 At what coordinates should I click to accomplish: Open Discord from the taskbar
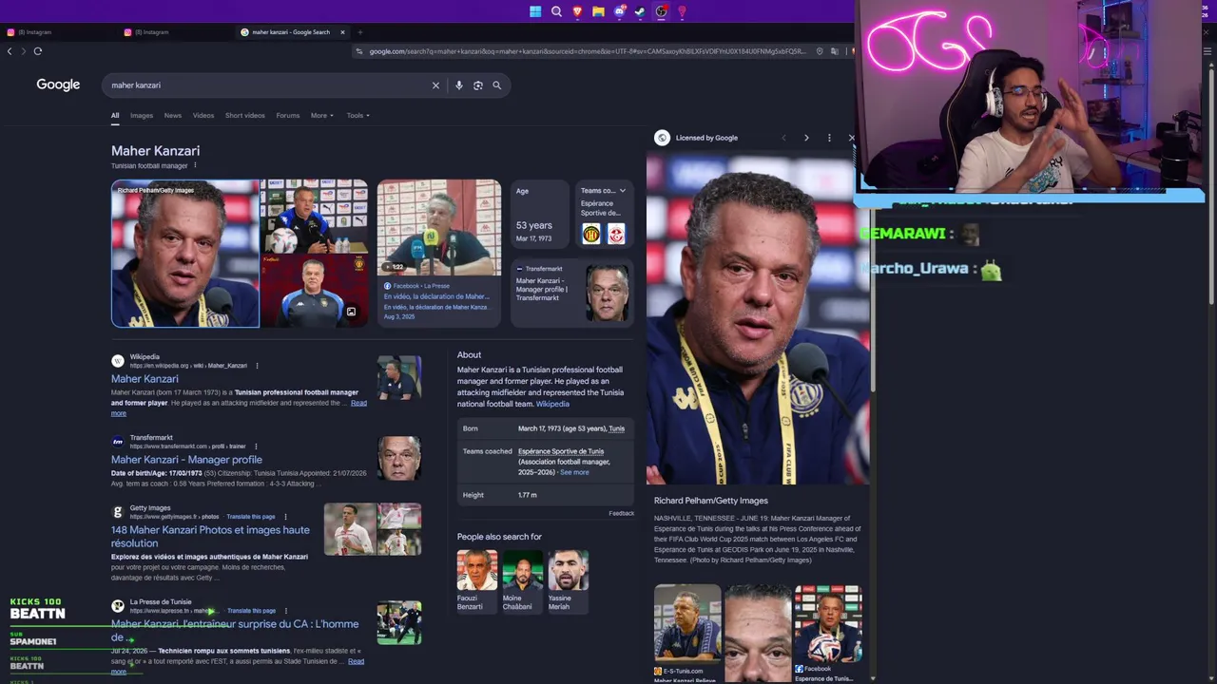click(x=619, y=11)
